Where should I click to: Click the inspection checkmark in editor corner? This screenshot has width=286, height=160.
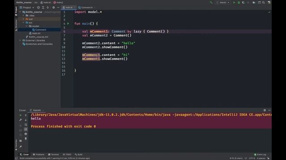pos(269,12)
